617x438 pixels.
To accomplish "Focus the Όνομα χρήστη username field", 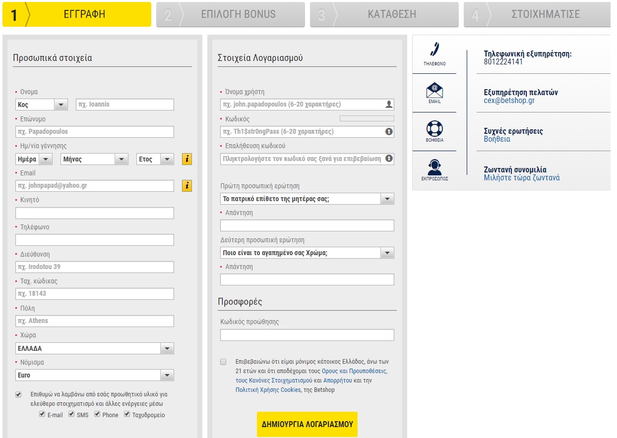I will 307,105.
